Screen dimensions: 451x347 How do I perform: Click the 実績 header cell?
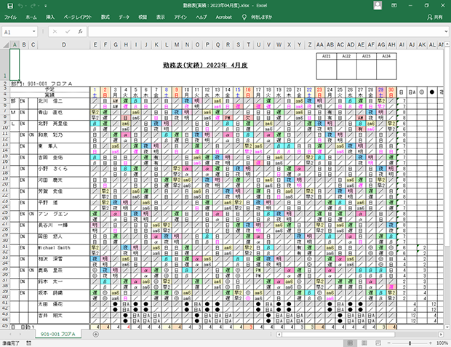49,95
